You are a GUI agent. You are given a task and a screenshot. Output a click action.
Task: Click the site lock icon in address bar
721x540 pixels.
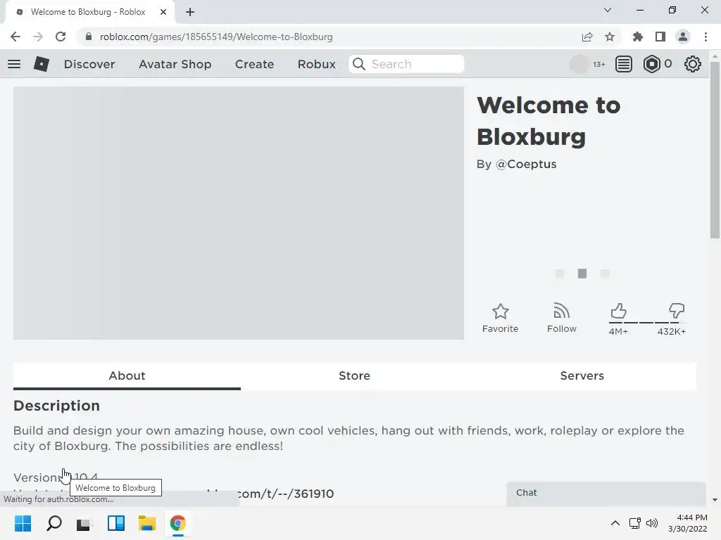89,37
